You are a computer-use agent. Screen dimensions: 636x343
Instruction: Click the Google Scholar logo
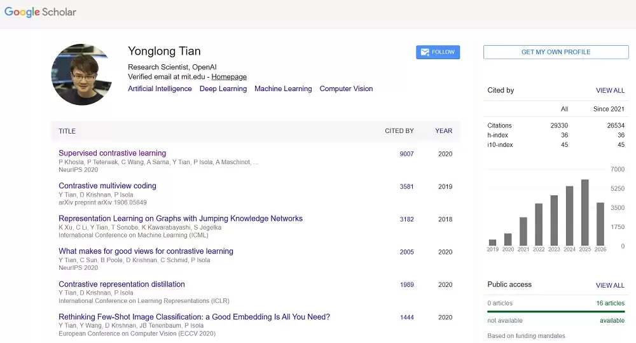(40, 12)
